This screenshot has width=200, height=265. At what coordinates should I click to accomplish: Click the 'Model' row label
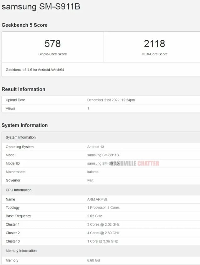click(x=10, y=155)
